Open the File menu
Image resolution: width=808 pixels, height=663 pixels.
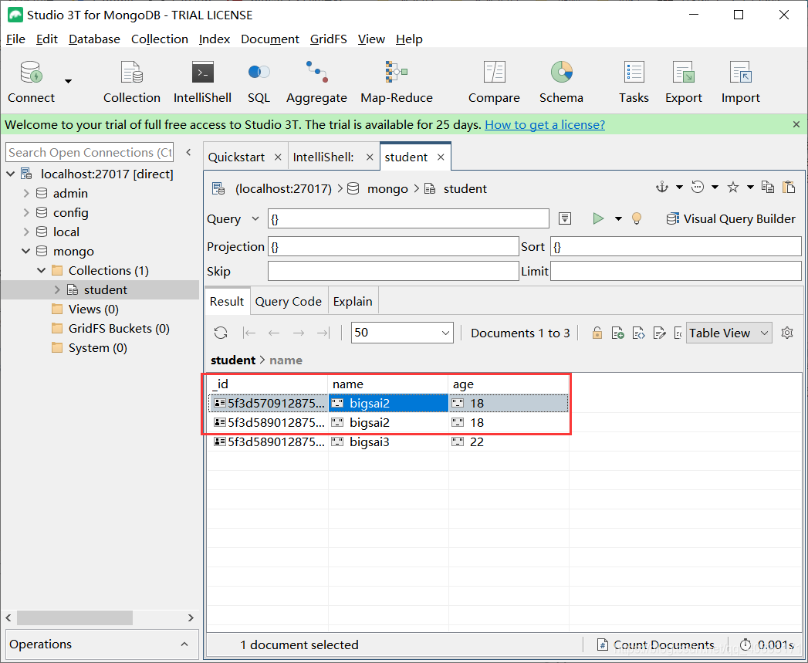click(15, 39)
